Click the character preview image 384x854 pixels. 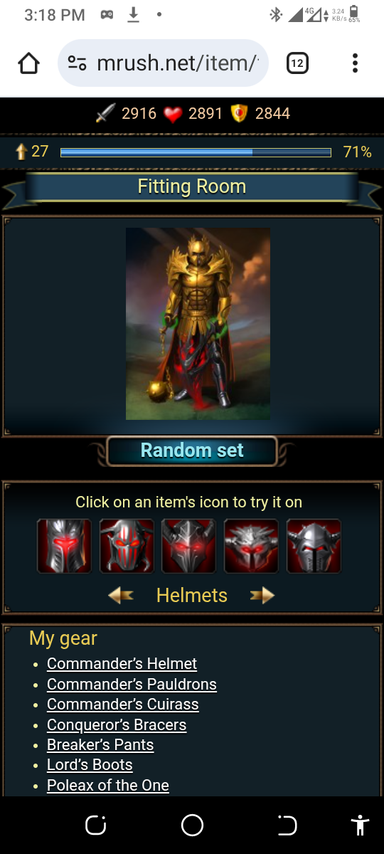(x=198, y=324)
